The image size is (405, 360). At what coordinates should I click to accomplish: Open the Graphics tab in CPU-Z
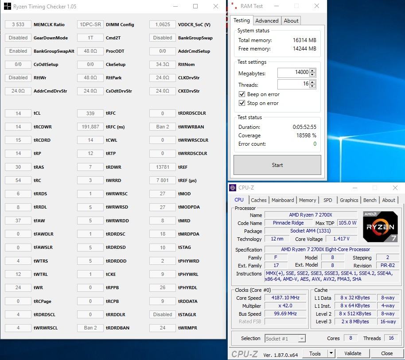click(349, 200)
